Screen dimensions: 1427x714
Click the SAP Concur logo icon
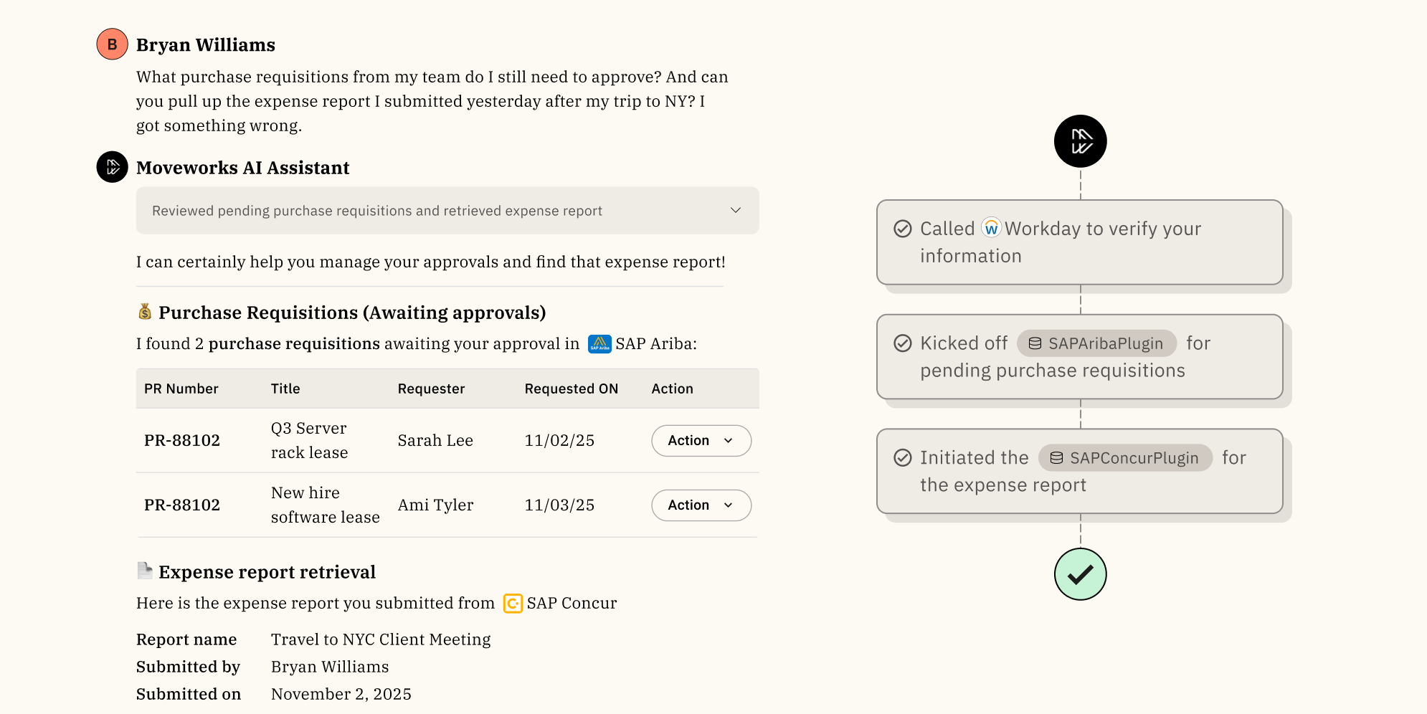(x=513, y=604)
